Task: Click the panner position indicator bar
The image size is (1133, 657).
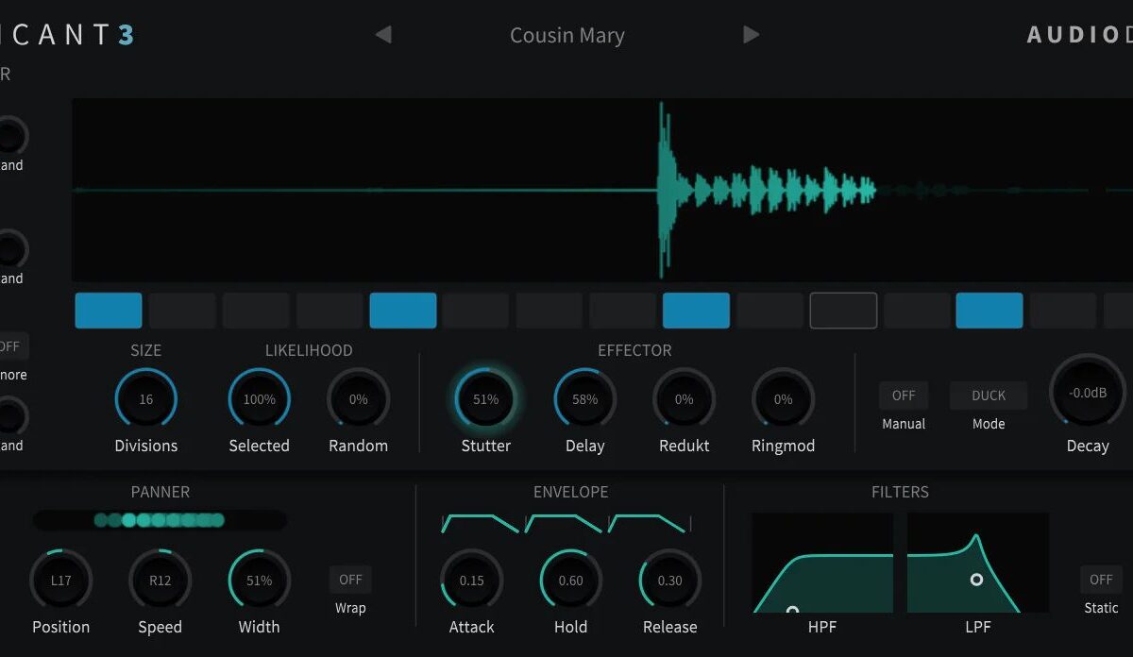Action: (160, 520)
